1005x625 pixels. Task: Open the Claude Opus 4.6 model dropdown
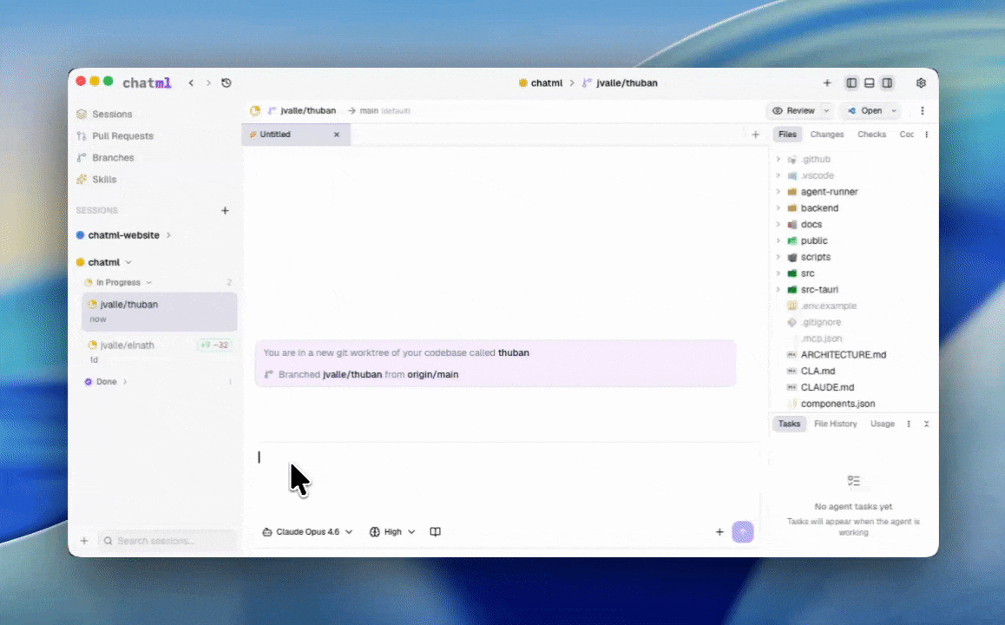pos(308,532)
